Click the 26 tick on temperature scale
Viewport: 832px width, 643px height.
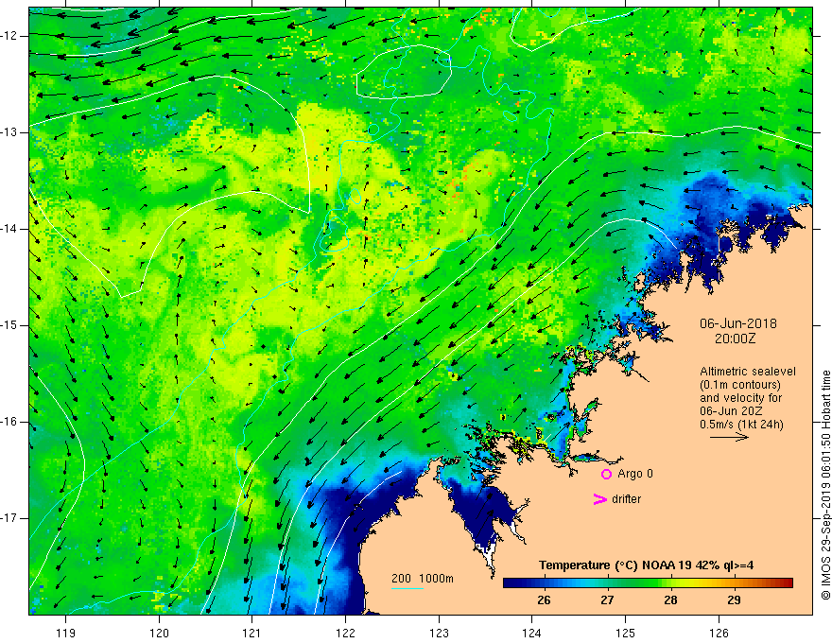[544, 600]
